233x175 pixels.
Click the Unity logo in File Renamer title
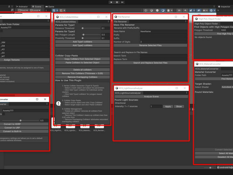(x=116, y=17)
